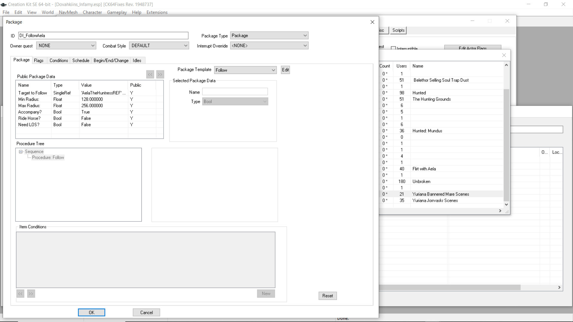
Task: Select Unbroken quest row
Action: click(x=441, y=182)
